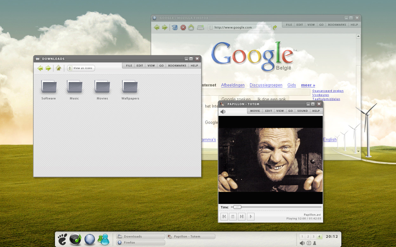Select Downloads window in the taskbar
Screen dimensions: 396x247
[141, 237]
